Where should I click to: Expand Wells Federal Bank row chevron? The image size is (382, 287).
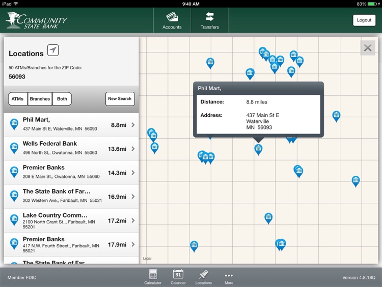point(133,149)
